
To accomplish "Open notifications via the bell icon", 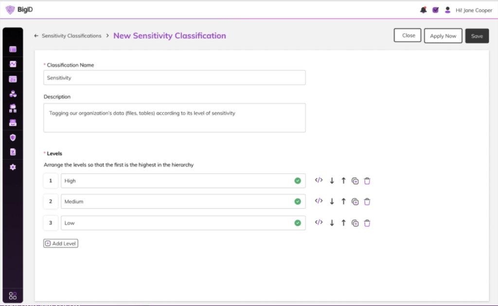I will [x=423, y=10].
